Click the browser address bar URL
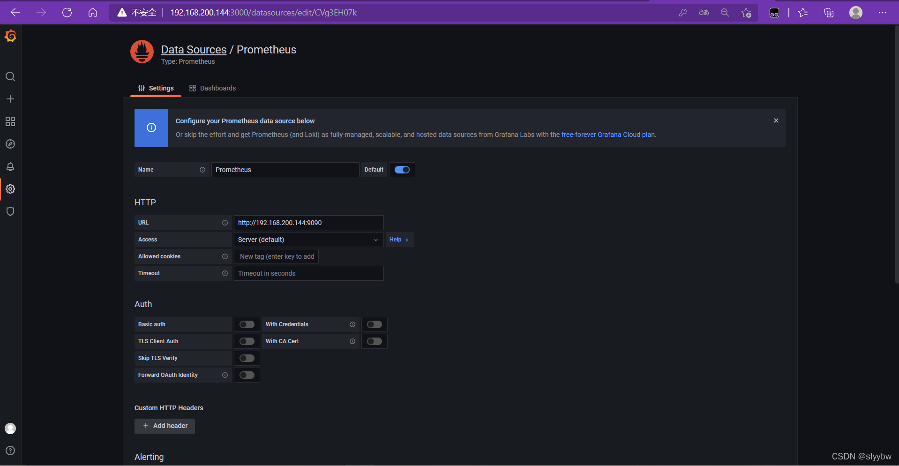 tap(263, 13)
